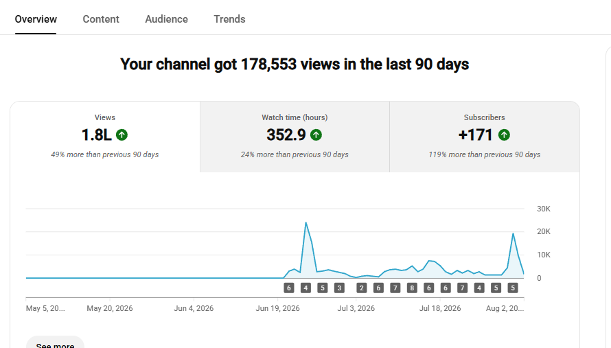Switch to the Audience tab
The width and height of the screenshot is (611, 348).
coord(166,19)
